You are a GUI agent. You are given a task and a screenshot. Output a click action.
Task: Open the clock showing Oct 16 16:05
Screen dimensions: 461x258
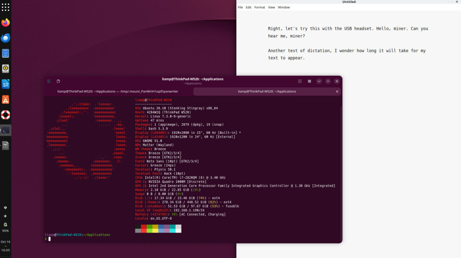tap(5, 246)
